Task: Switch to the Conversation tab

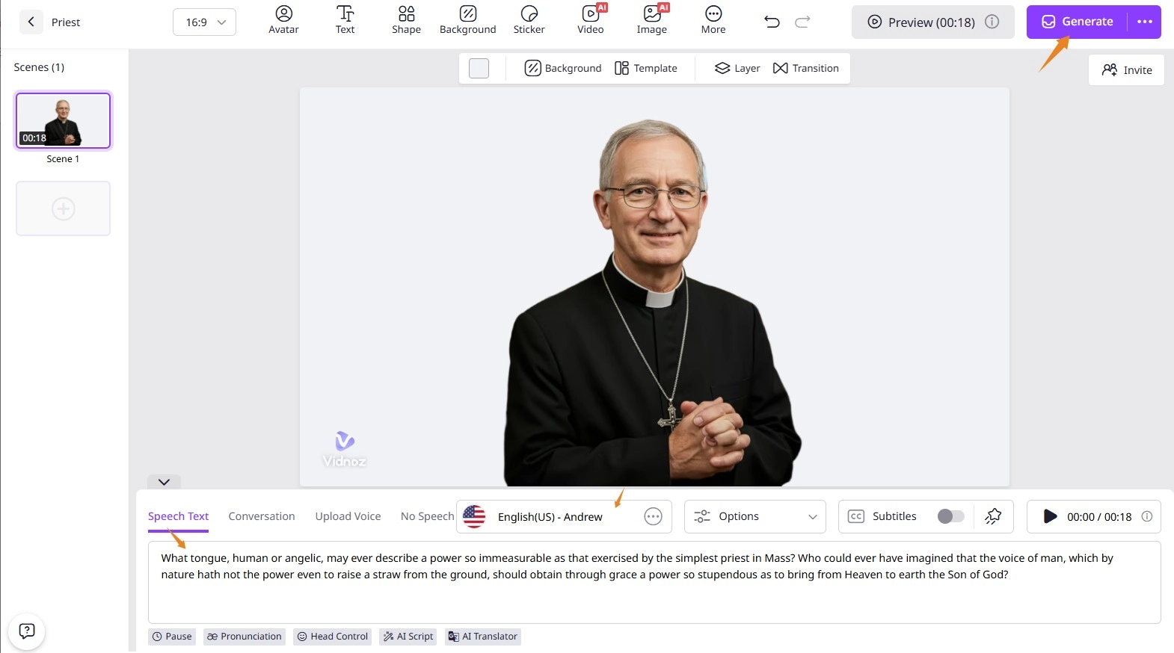Action: 262,516
